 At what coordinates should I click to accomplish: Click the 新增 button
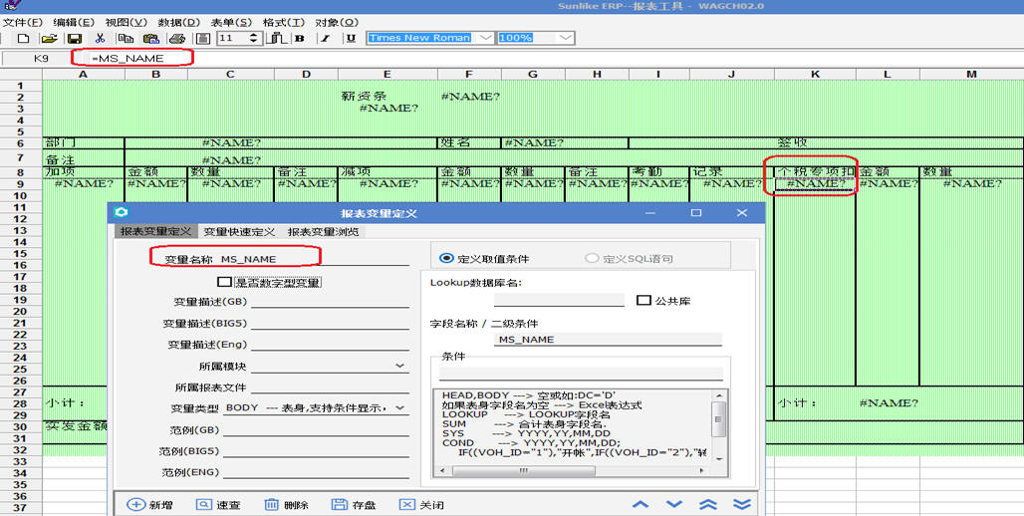pos(149,505)
